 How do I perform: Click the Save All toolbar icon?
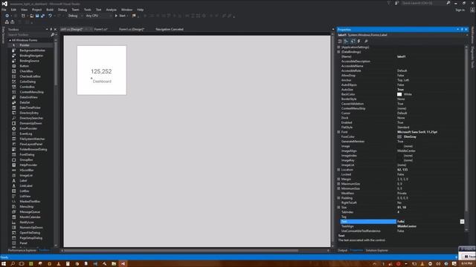(42, 16)
